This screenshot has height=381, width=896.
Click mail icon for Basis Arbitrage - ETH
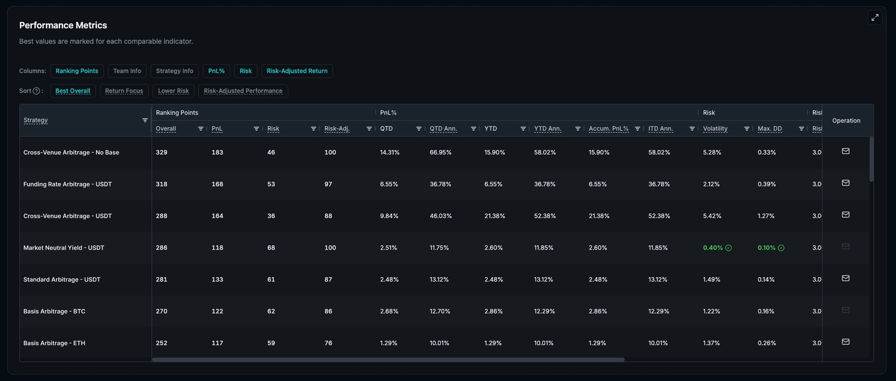click(846, 341)
